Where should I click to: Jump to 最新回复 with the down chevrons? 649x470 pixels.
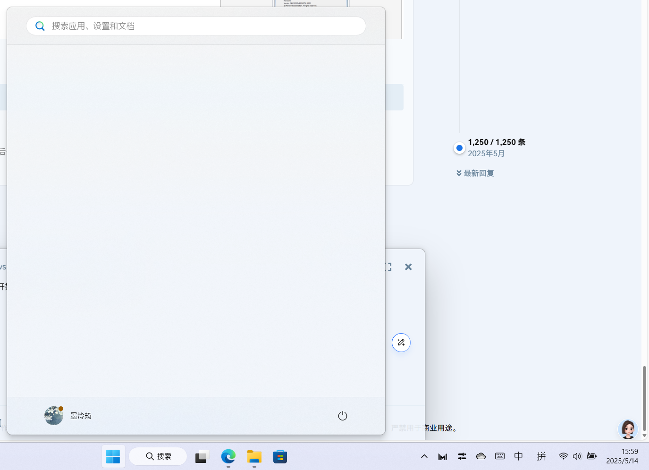[475, 173]
